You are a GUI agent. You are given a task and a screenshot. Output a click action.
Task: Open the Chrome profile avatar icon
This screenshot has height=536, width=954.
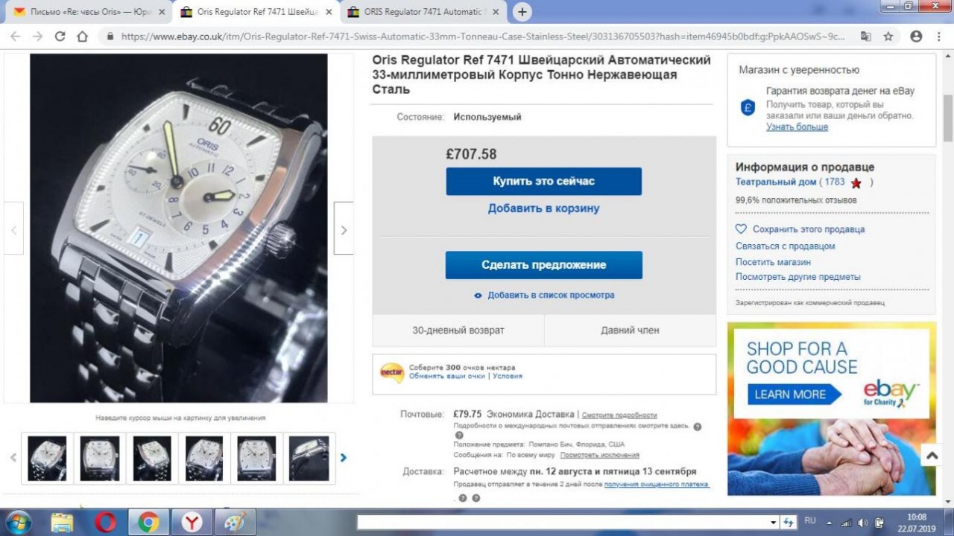(916, 36)
